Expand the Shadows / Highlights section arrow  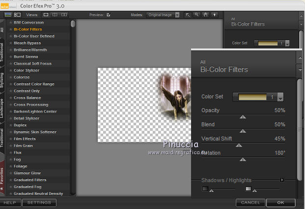281,180
